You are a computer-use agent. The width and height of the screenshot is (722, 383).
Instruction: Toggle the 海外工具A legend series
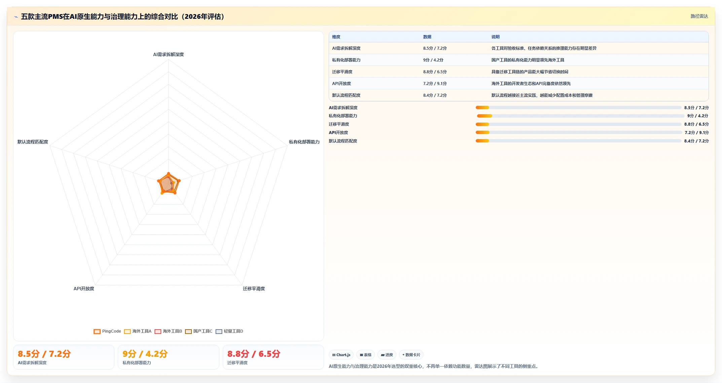click(x=138, y=331)
